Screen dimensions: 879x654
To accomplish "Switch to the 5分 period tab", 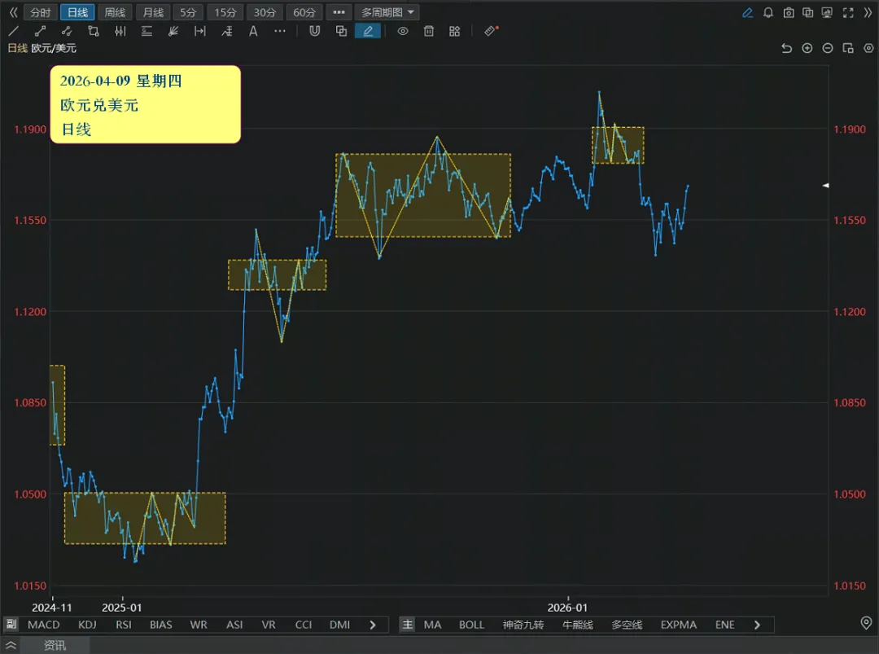I will coord(188,12).
